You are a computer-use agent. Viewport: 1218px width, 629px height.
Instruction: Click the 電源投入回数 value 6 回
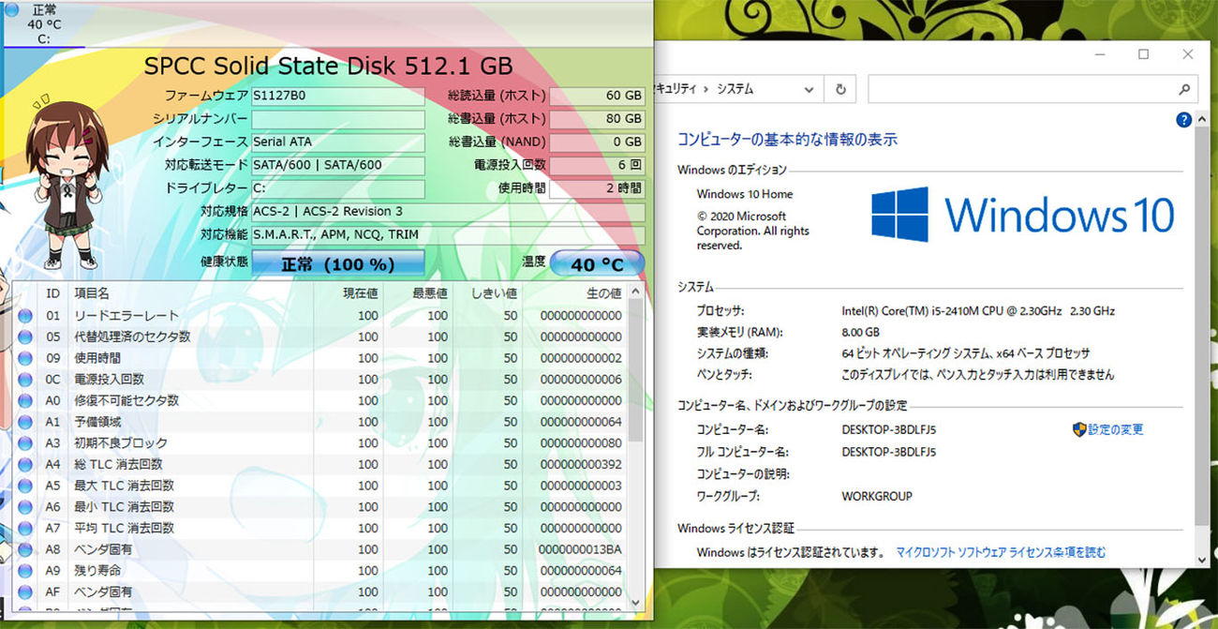(x=598, y=165)
